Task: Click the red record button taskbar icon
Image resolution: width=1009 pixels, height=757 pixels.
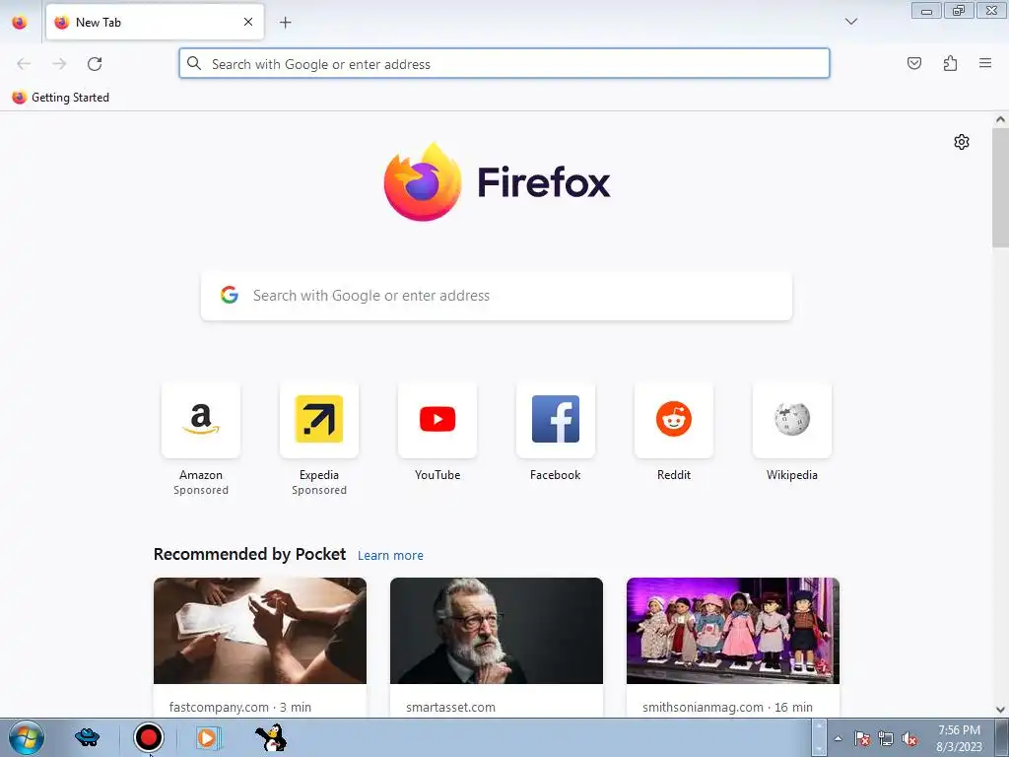Action: (149, 737)
